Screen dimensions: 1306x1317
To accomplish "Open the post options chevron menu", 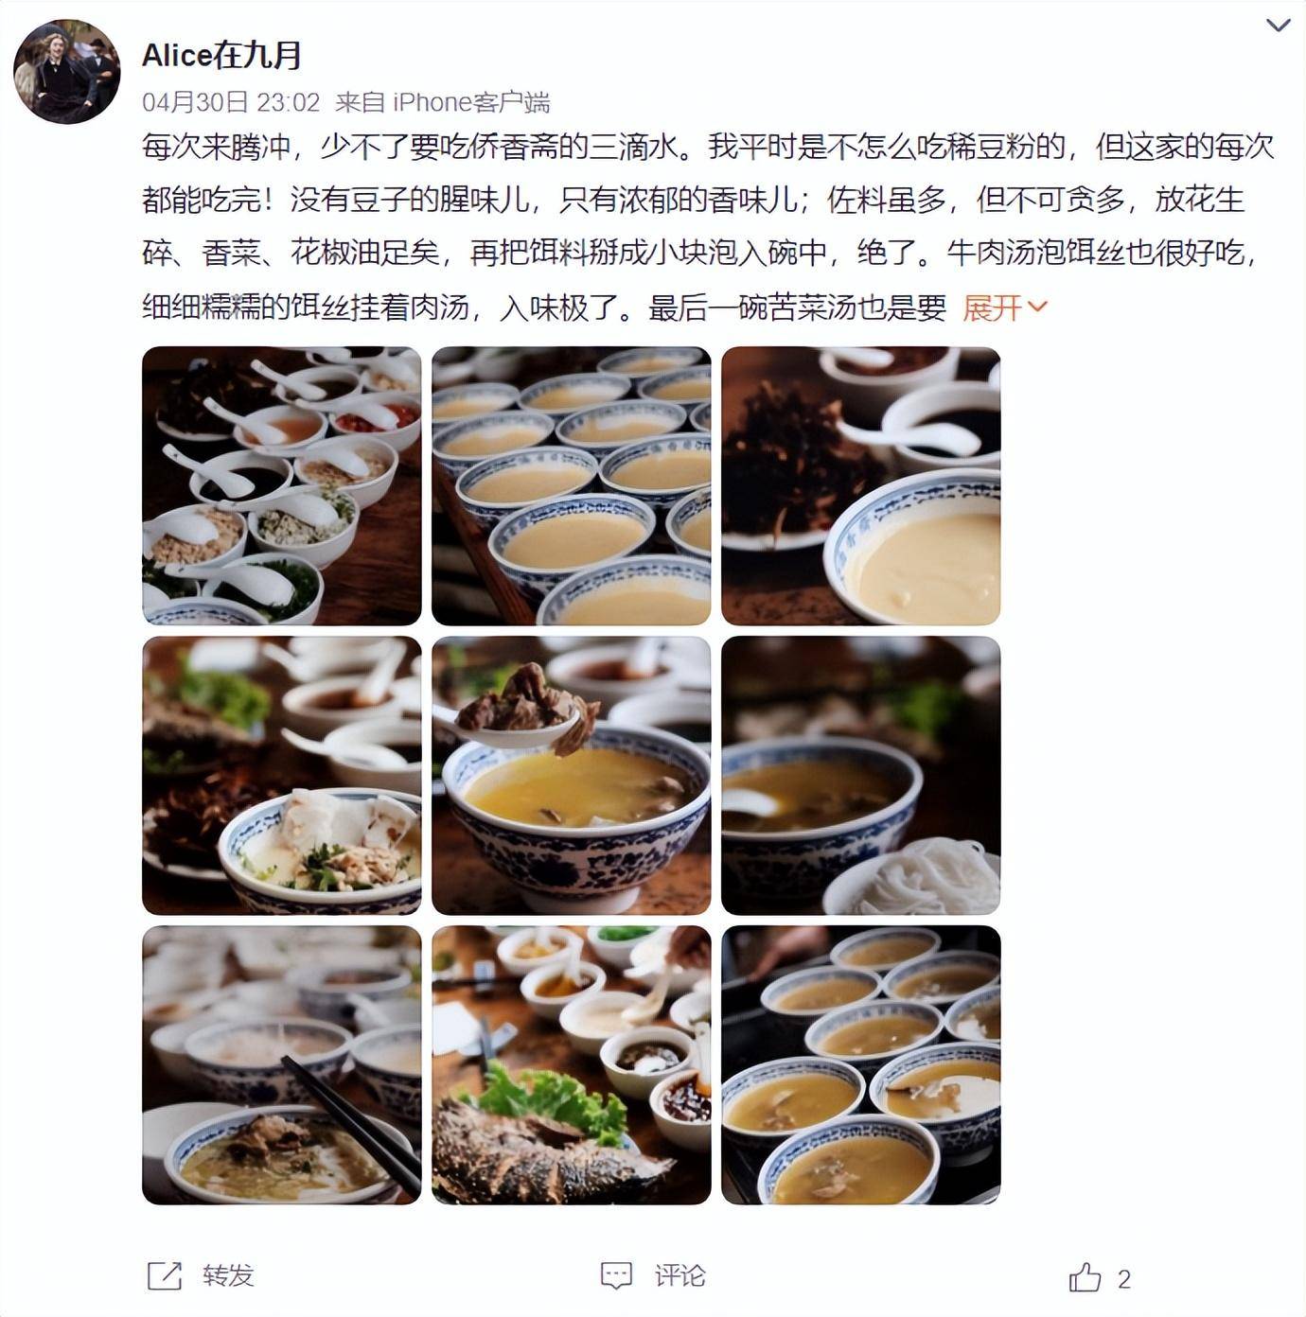I will 1278,26.
